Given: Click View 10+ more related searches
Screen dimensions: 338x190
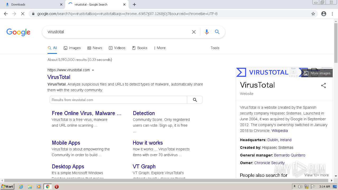Looking at the screenshot, I should (316, 175).
